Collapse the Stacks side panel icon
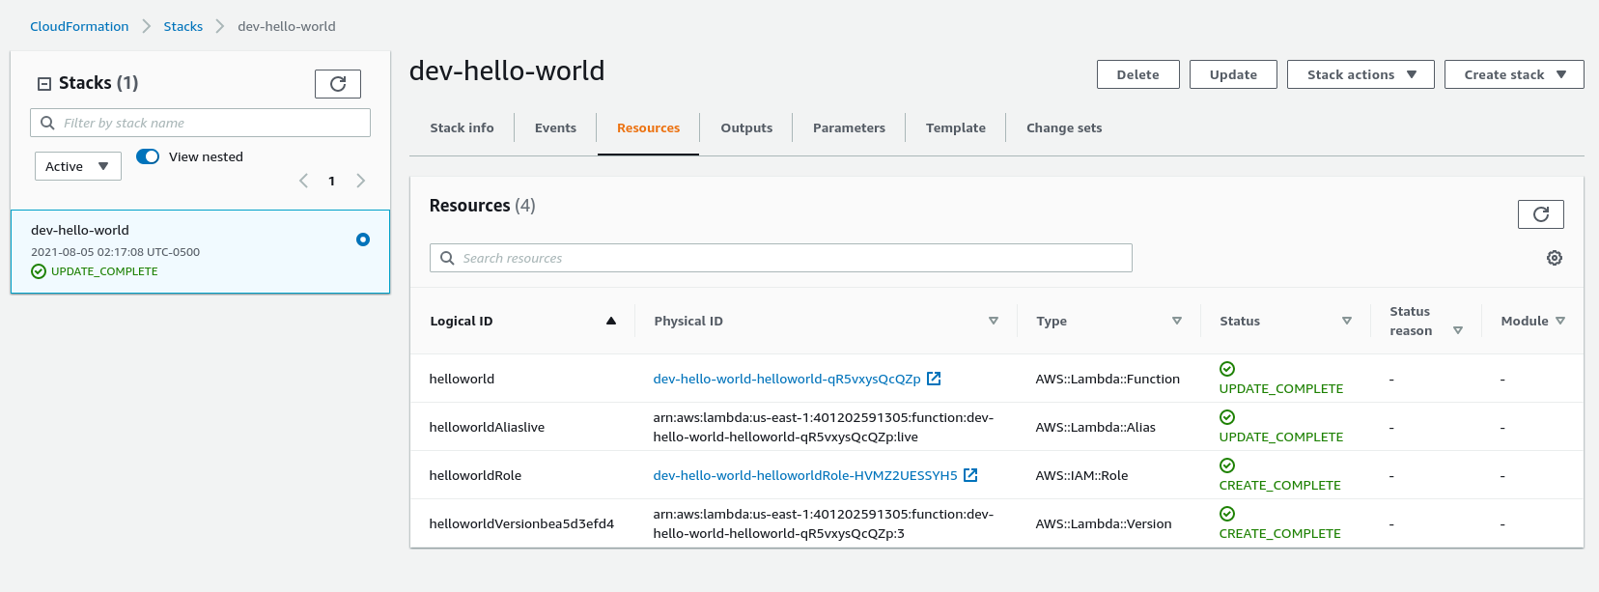1599x592 pixels. (44, 84)
